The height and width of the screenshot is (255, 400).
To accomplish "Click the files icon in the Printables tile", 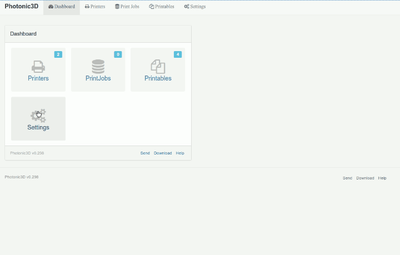I will (x=158, y=67).
